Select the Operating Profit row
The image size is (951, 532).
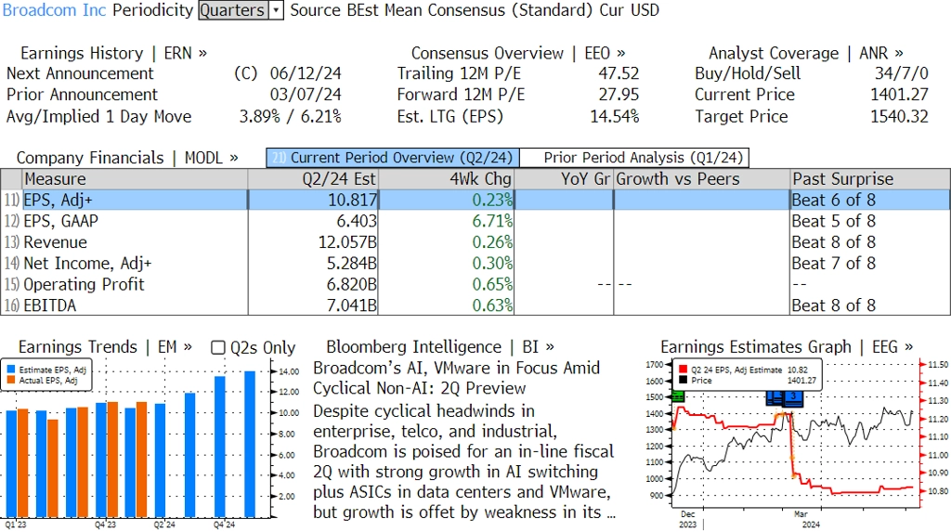point(475,284)
